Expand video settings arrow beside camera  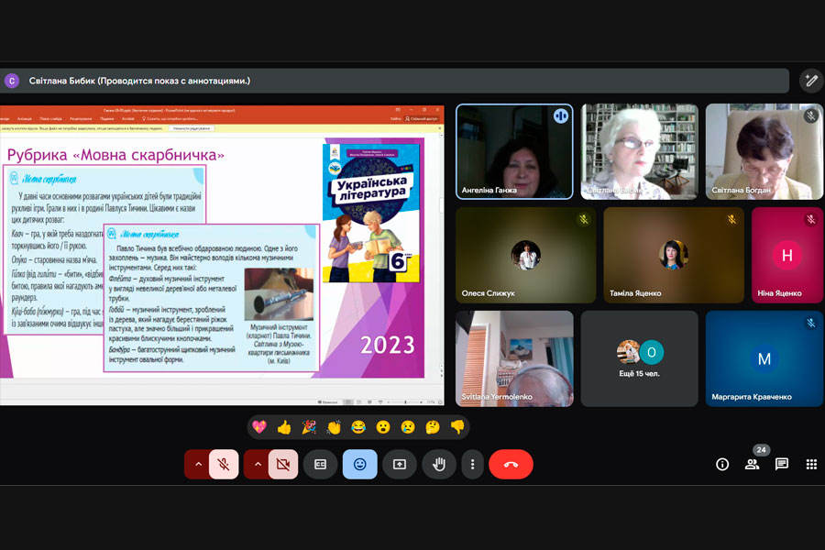click(258, 464)
